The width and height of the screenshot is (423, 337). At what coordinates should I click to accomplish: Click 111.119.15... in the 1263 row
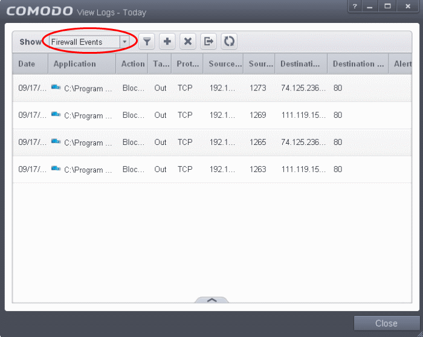pyautogui.click(x=303, y=169)
